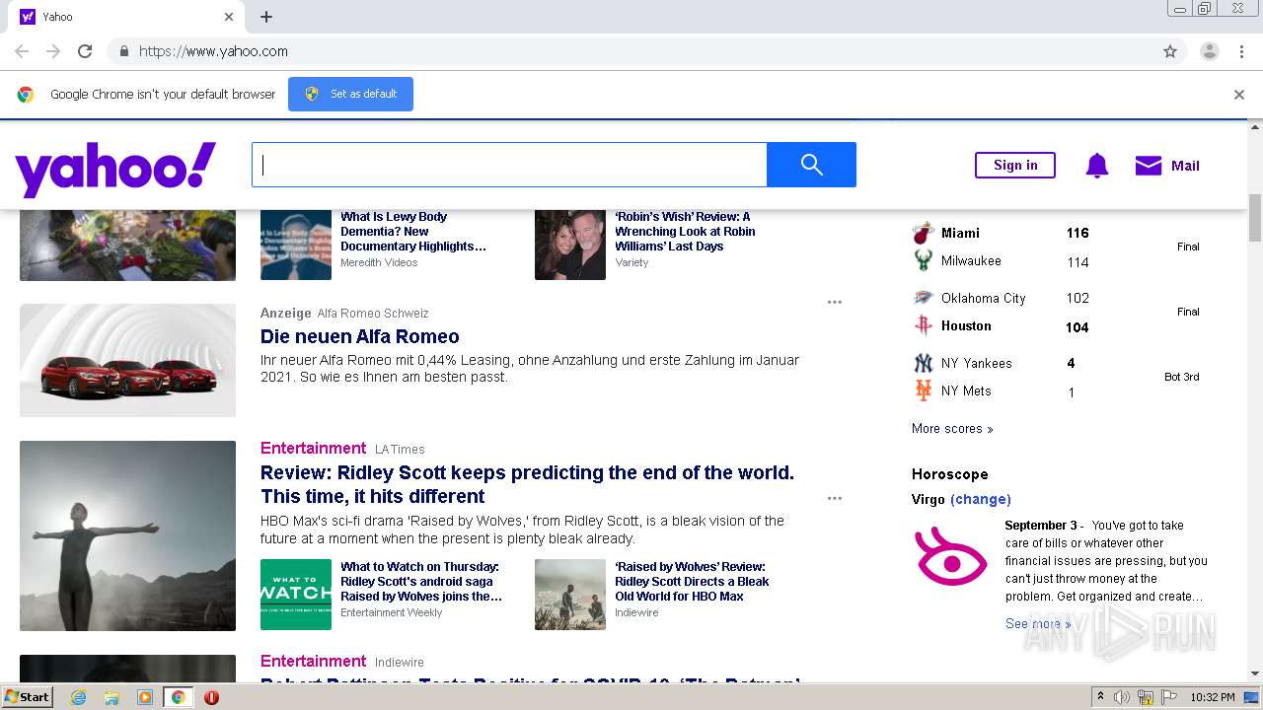The width and height of the screenshot is (1263, 710).
Task: Open File Explorer from taskbar
Action: tap(111, 697)
